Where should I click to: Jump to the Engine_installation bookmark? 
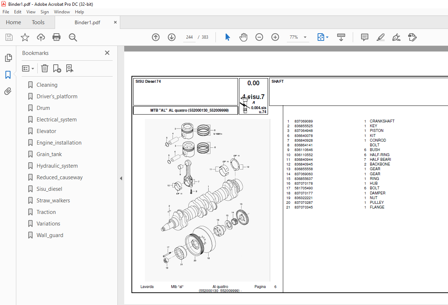[59, 143]
